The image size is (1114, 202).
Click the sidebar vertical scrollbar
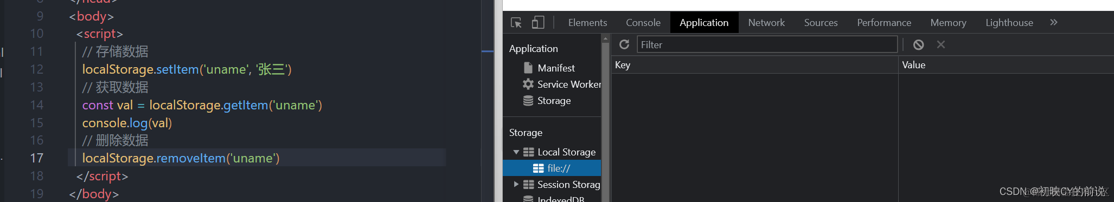[605, 119]
